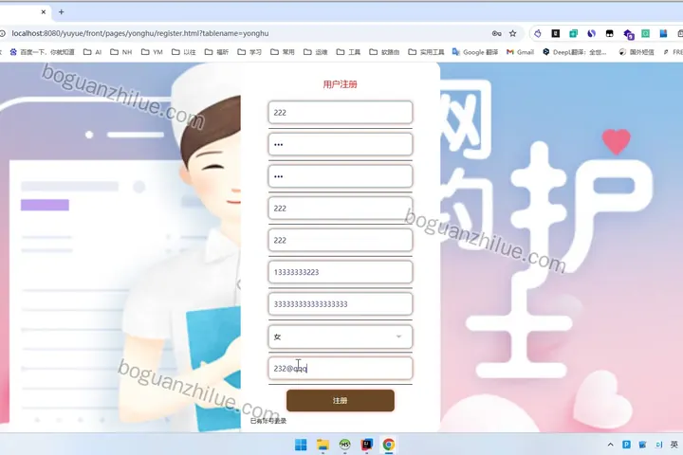This screenshot has height=455, width=683.
Task: Open the Windows Start menu
Action: pyautogui.click(x=301, y=445)
